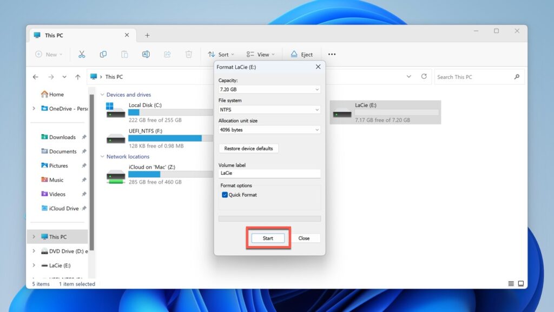Click the Paste icon in the toolbar
Image resolution: width=554 pixels, height=312 pixels.
coord(124,54)
